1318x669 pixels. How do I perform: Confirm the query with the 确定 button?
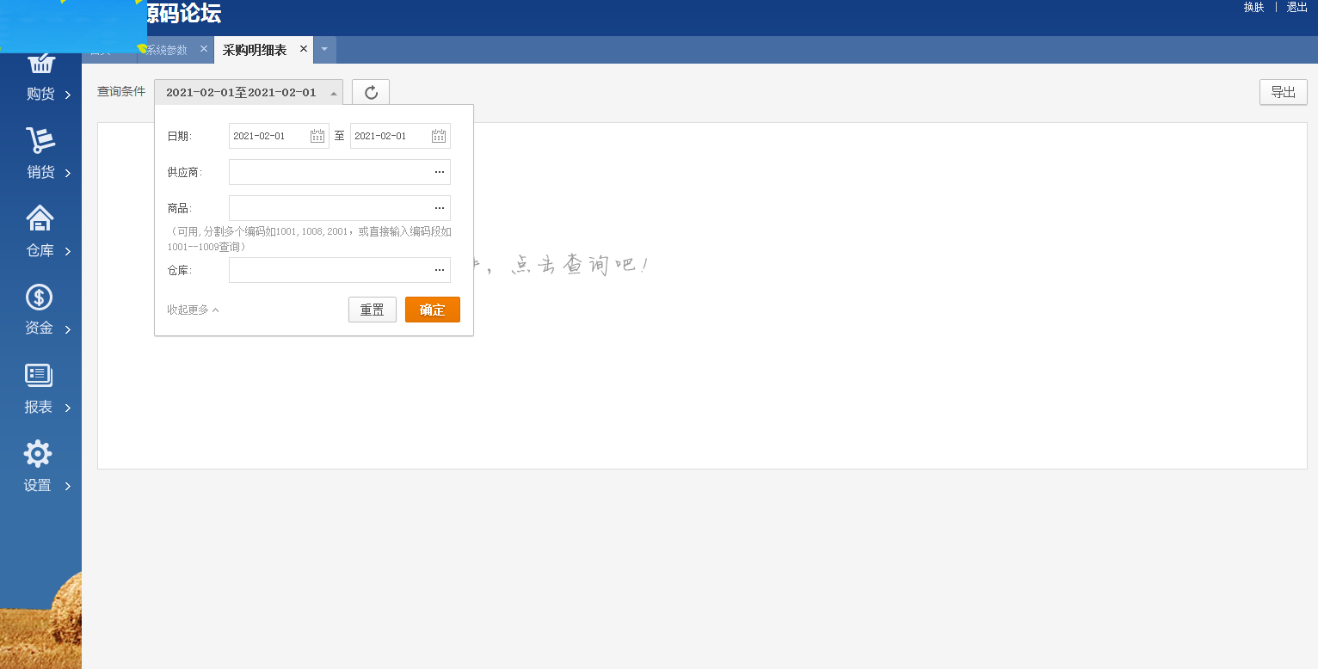tap(432, 310)
